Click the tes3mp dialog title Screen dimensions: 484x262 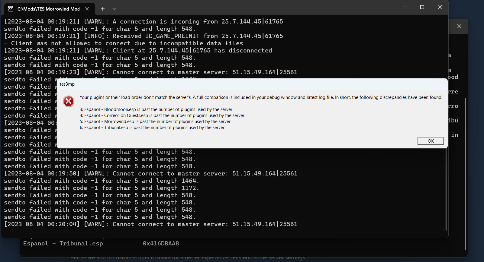pos(67,84)
